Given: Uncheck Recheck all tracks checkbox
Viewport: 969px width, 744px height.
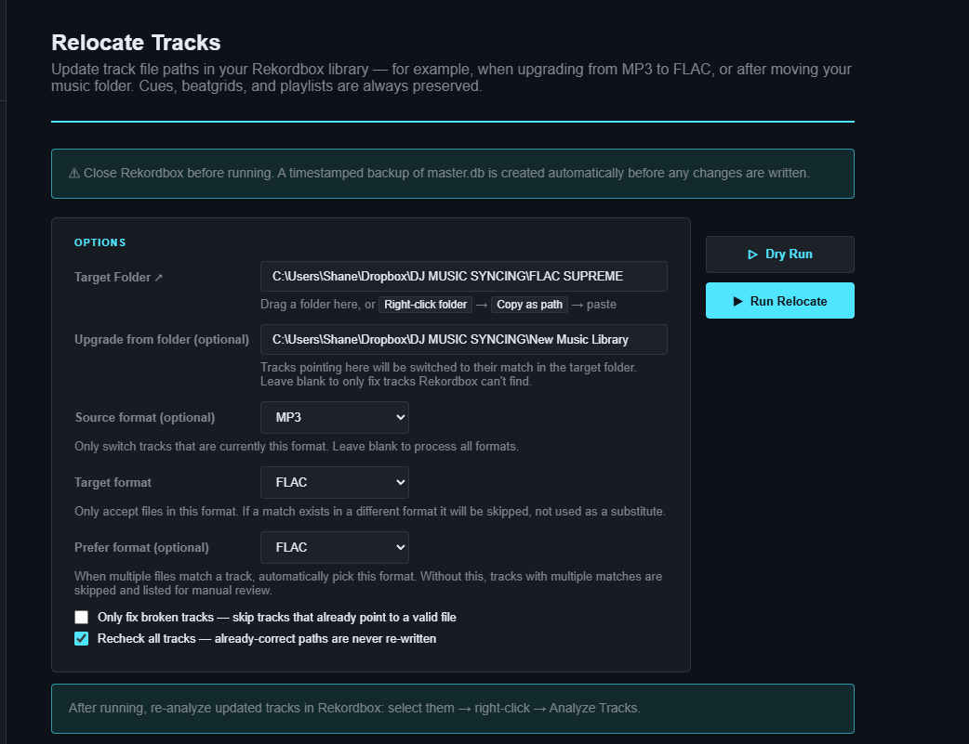Looking at the screenshot, I should tap(82, 638).
